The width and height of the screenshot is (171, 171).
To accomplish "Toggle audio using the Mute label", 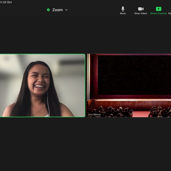I will tap(123, 13).
